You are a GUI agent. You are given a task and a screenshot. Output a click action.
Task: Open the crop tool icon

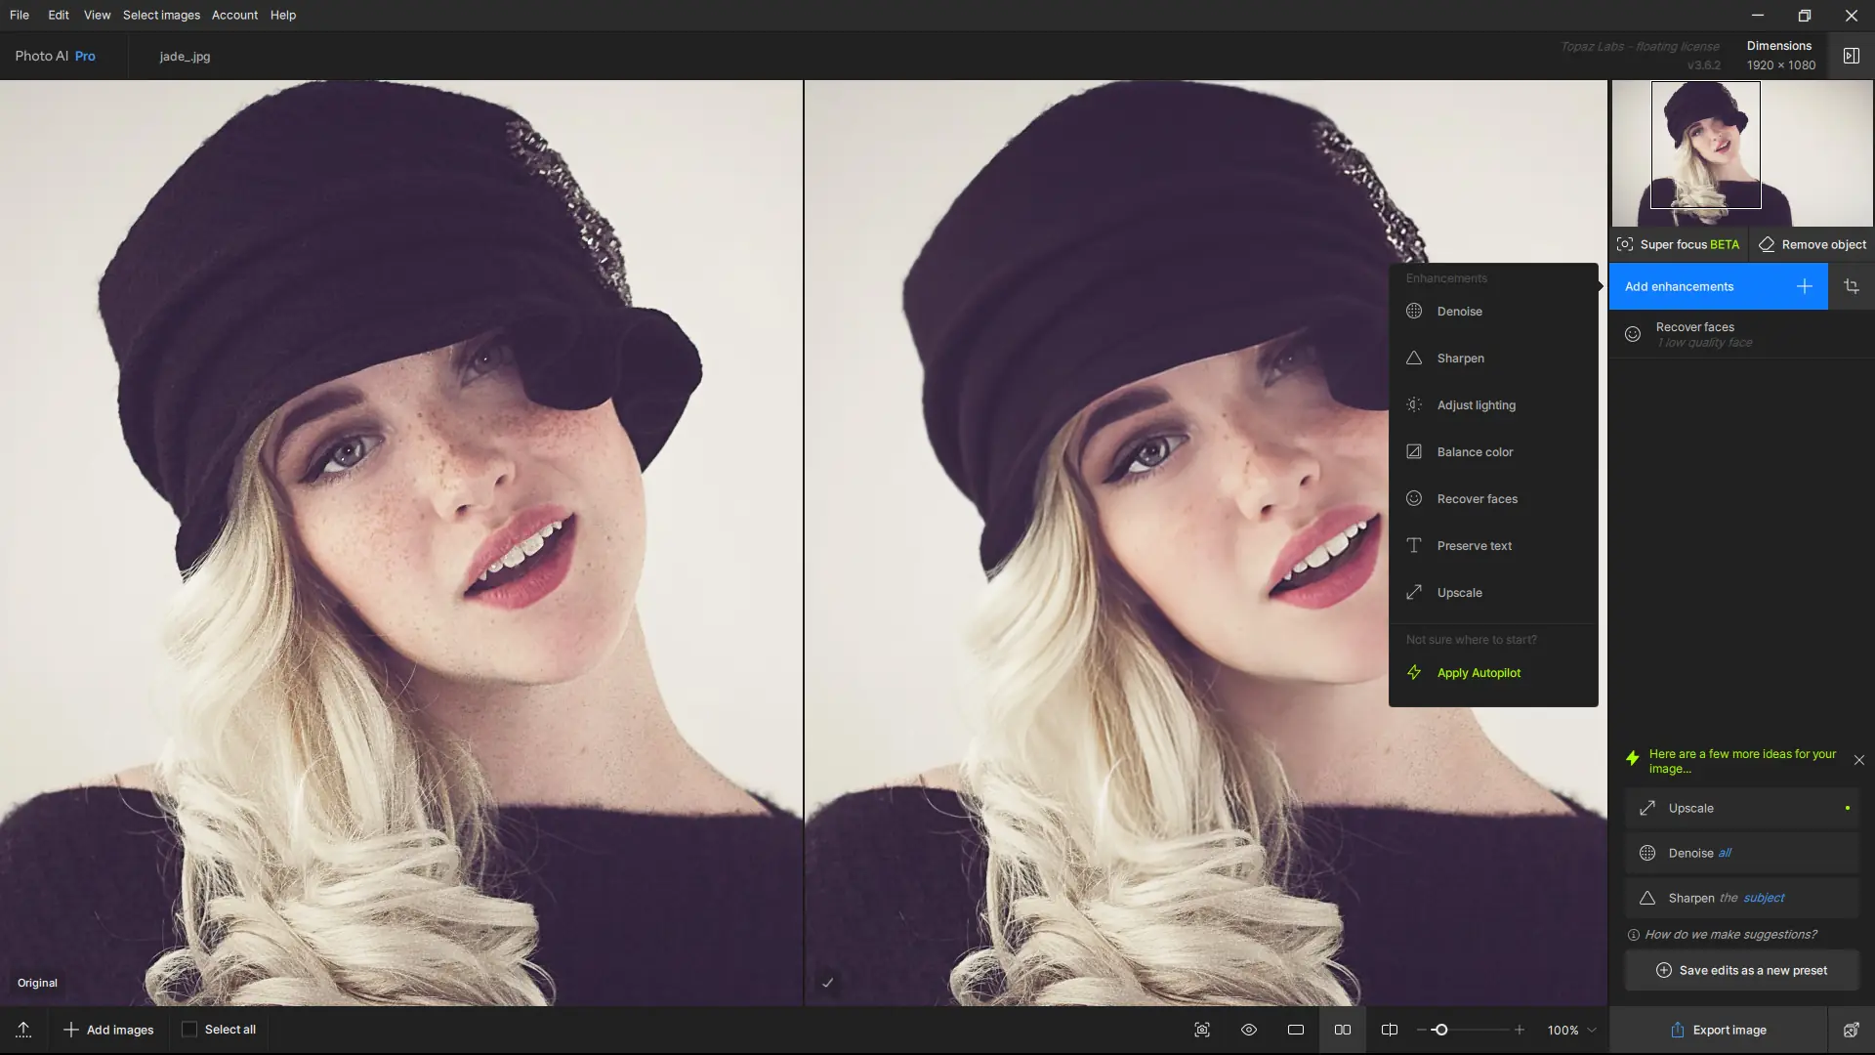(1851, 286)
